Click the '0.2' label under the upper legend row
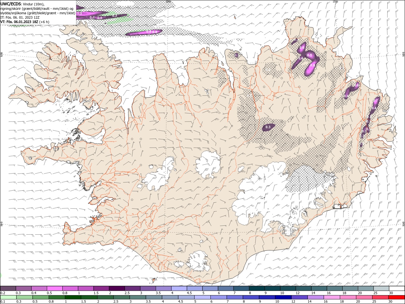This screenshot has height=304, width=405. click(3, 293)
